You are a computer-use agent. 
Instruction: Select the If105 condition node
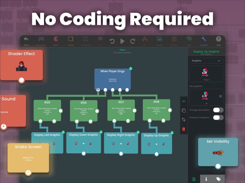coord(47,110)
